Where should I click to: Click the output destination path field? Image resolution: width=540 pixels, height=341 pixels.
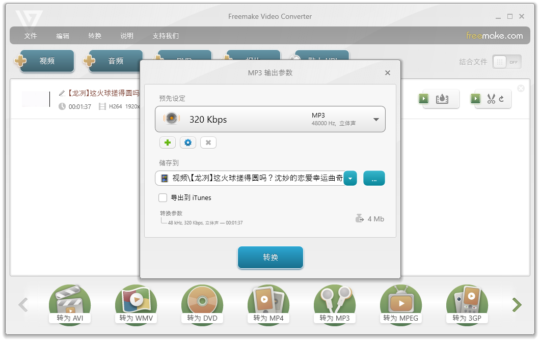click(250, 178)
